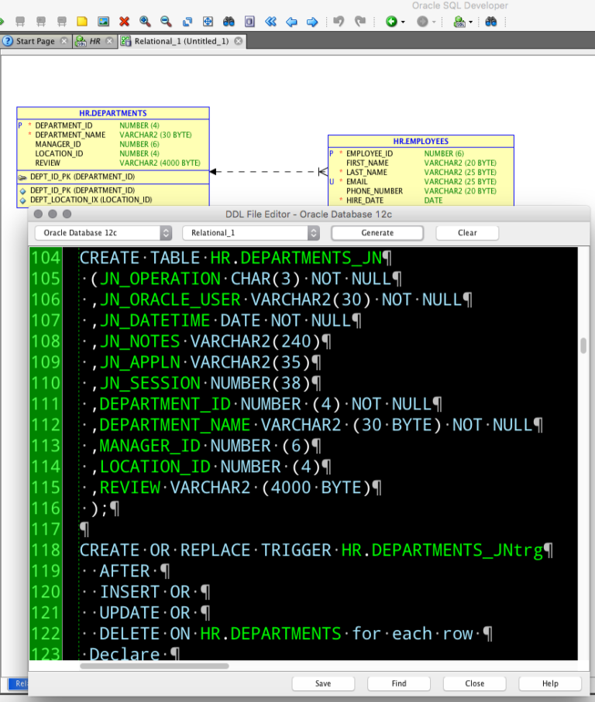
Task: Select the HR.EMPLOYEES table header in diagram
Action: point(421,141)
